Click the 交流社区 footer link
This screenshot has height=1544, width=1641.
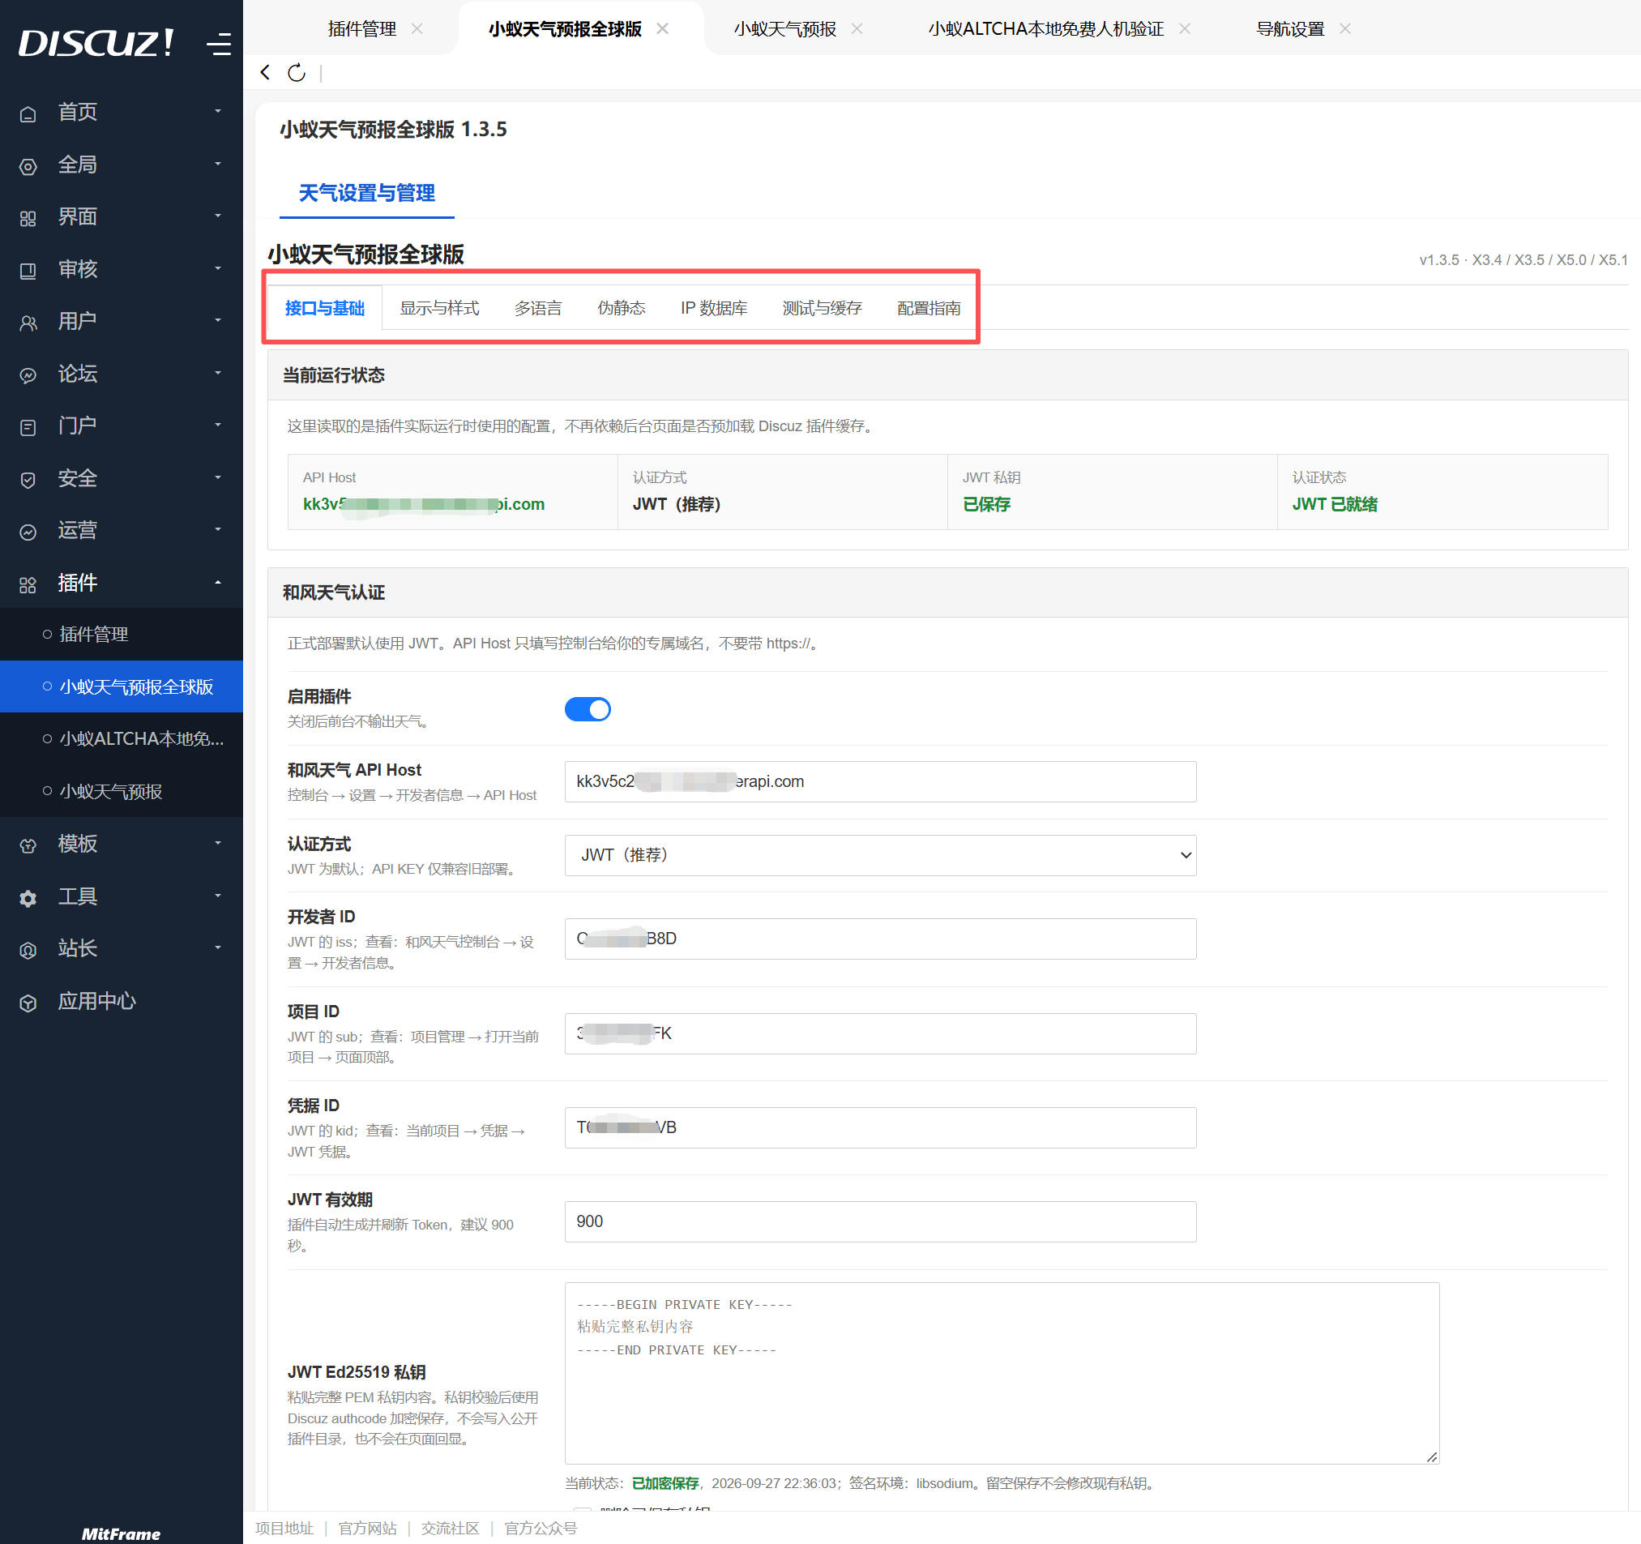tap(450, 1528)
